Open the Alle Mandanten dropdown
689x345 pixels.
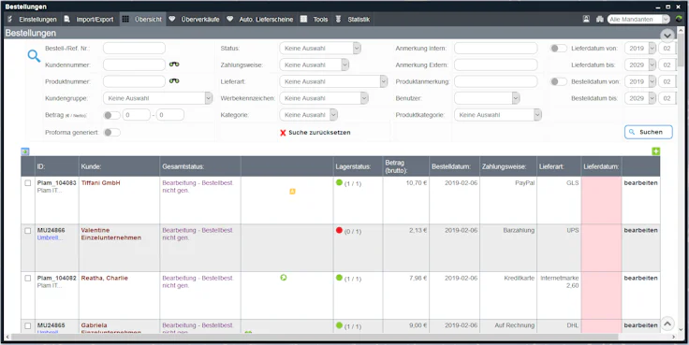(x=638, y=20)
